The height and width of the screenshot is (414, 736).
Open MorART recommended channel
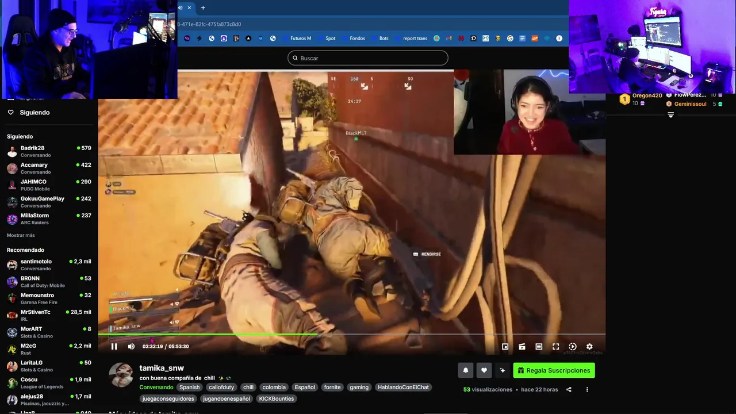(x=49, y=332)
